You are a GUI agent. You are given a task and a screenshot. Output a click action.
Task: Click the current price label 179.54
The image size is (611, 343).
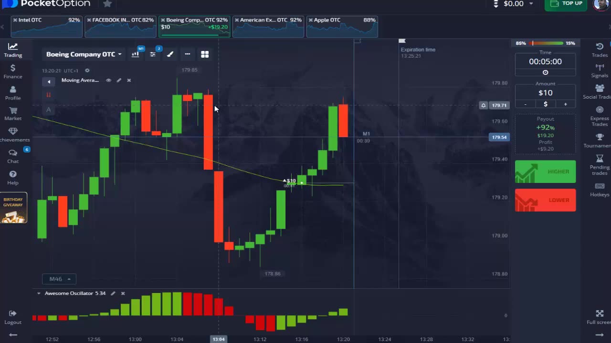(x=499, y=137)
